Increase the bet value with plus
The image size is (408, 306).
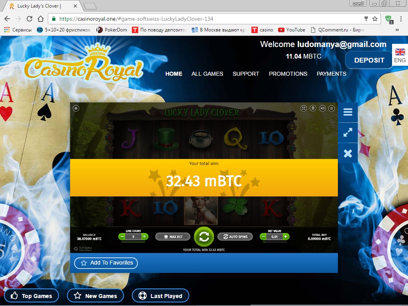pos(286,237)
